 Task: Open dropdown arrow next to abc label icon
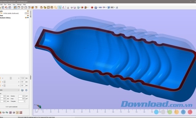114,7
